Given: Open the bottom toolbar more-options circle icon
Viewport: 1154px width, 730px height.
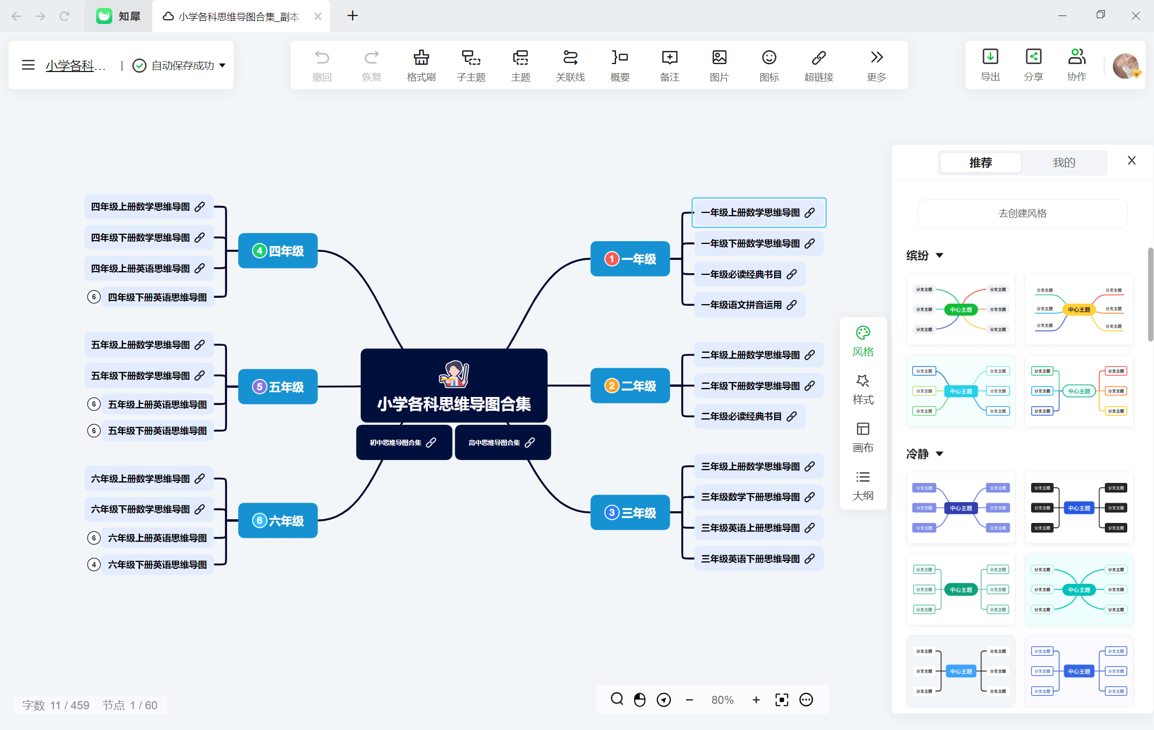Looking at the screenshot, I should click(x=806, y=700).
